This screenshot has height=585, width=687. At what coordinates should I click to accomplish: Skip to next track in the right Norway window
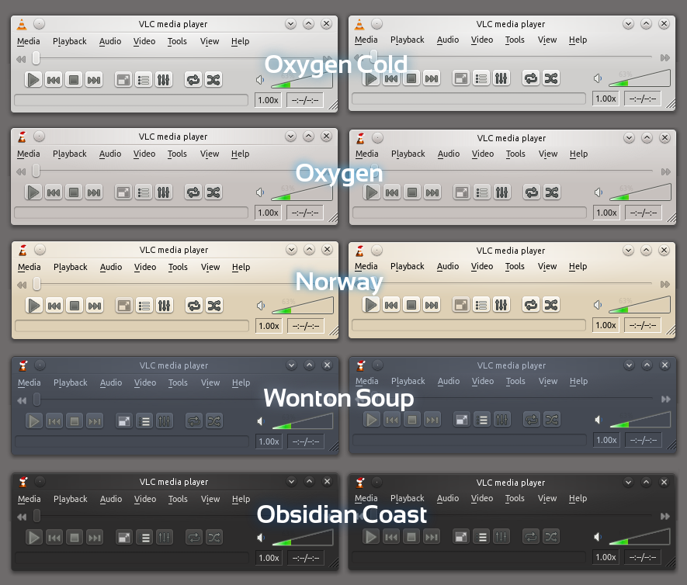[x=432, y=305]
